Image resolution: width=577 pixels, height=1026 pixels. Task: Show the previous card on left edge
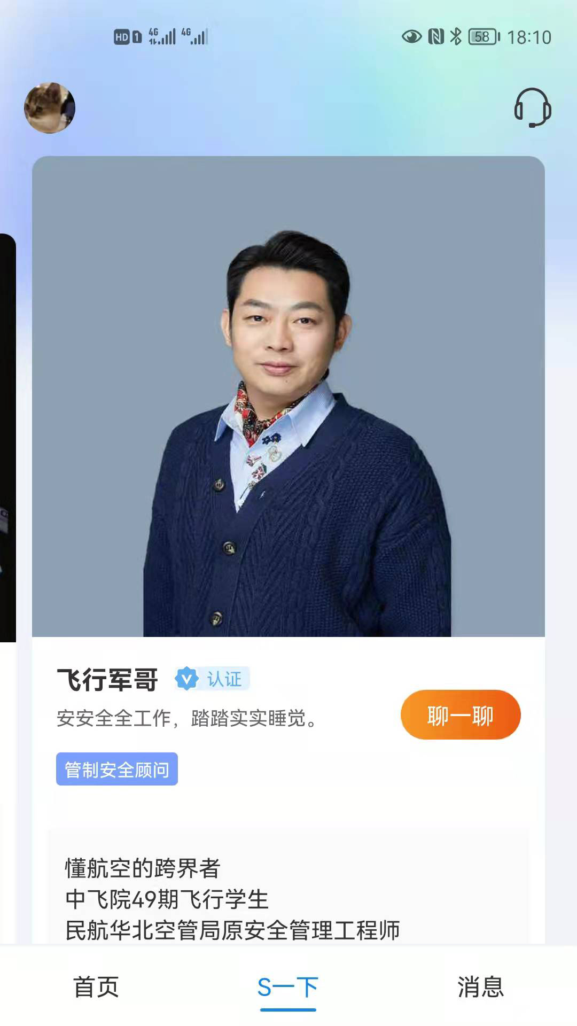[7, 438]
